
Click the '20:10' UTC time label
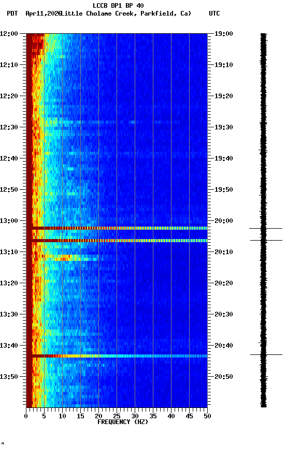tap(224, 252)
